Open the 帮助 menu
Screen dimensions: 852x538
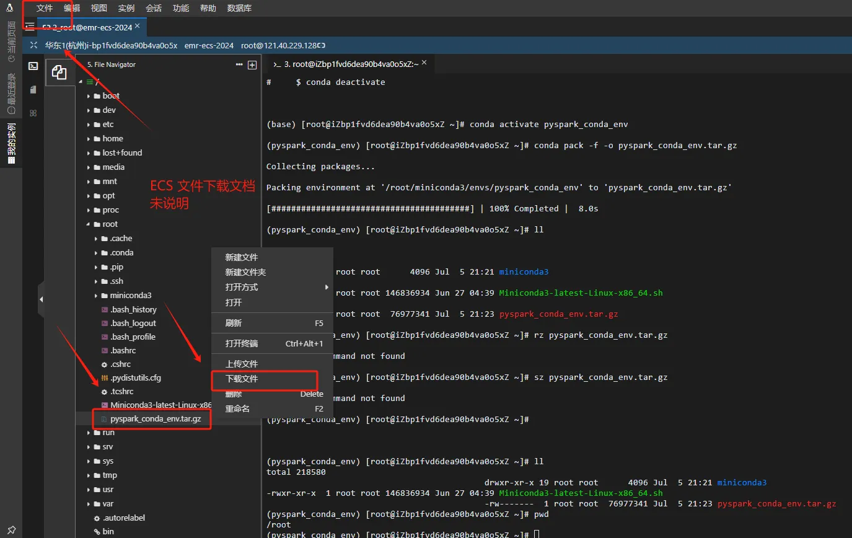[x=208, y=8]
